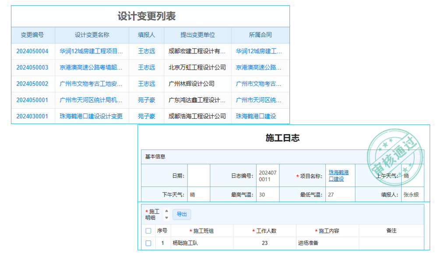Open contract 京港澳高速公路 link

260,68
